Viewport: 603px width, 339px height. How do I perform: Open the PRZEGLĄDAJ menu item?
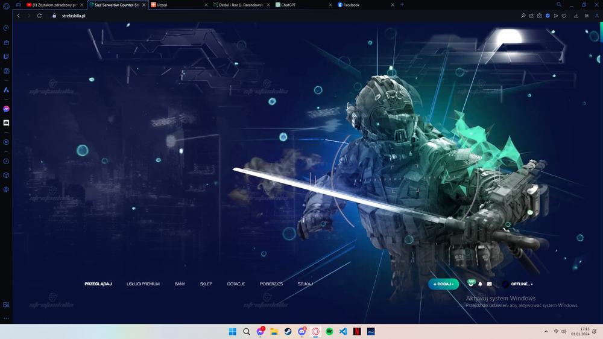click(x=98, y=284)
